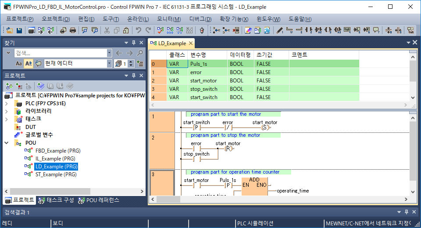Select DUT in the project tree

click(30, 127)
